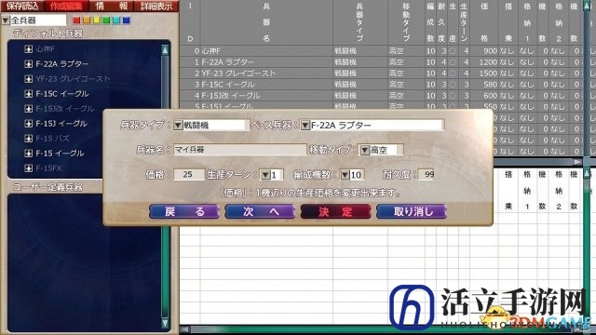The image size is (596, 335).
Task: Open the 編成機数 dropdown
Action: (345, 175)
